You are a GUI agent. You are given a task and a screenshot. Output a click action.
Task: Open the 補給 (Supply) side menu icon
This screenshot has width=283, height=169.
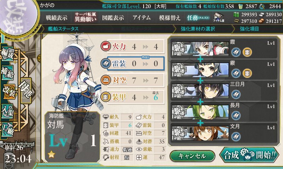(7, 73)
